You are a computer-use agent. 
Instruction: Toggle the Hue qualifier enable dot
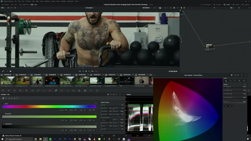[x=4, y=104]
